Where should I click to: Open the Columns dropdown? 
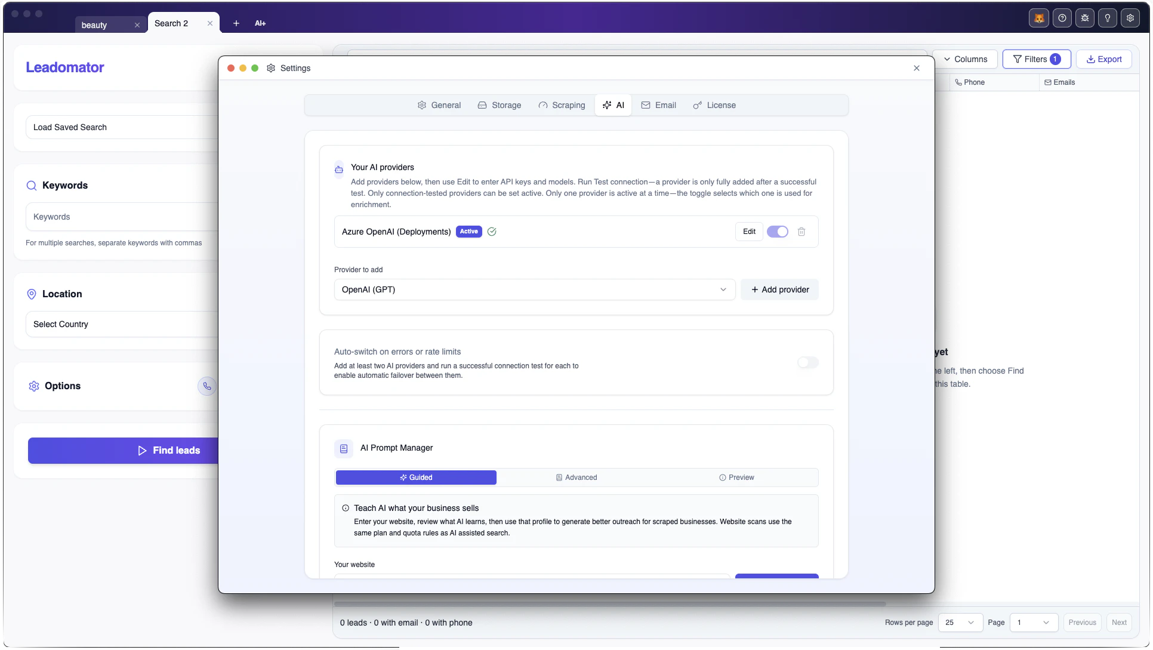click(x=965, y=59)
